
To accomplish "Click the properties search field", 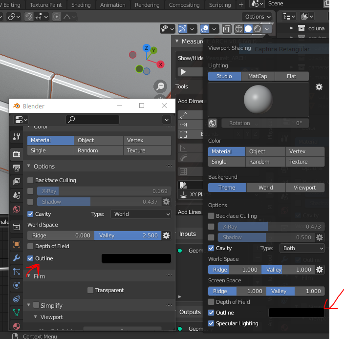I will [92, 120].
